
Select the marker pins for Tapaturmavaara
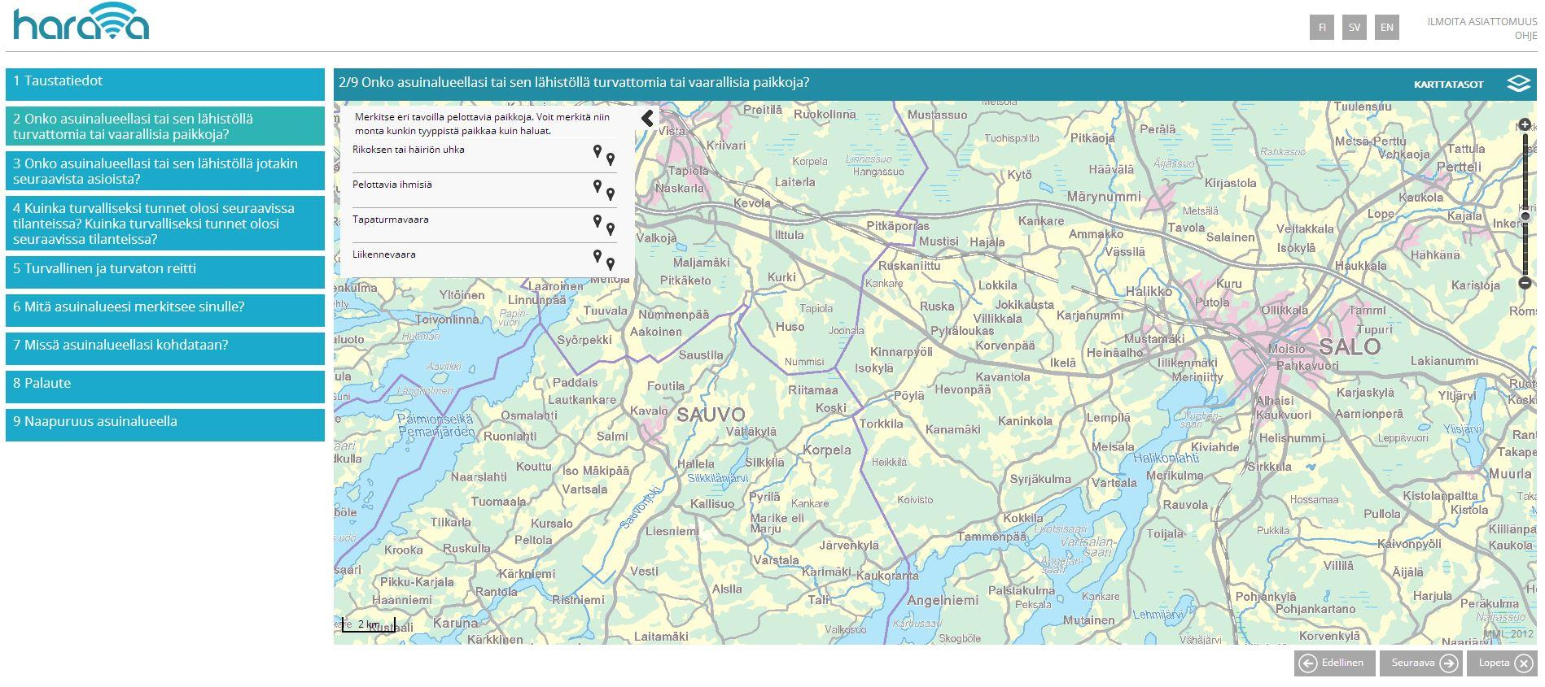point(603,224)
